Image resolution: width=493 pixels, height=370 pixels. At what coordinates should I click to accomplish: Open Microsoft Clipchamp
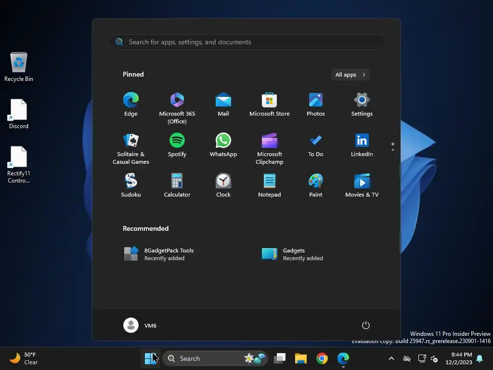pos(270,149)
